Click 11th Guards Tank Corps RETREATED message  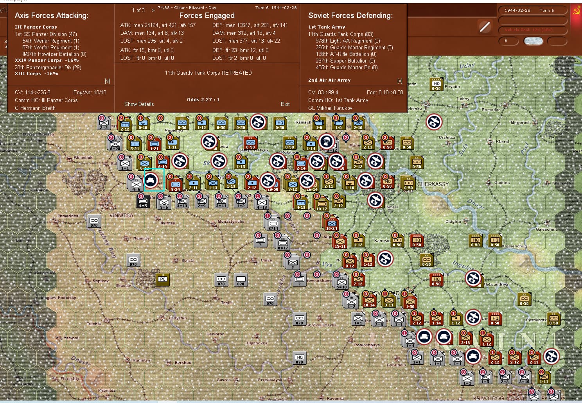click(208, 73)
